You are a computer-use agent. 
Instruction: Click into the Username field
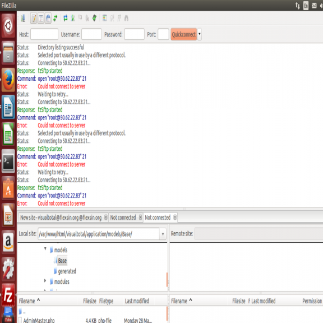pos(91,34)
